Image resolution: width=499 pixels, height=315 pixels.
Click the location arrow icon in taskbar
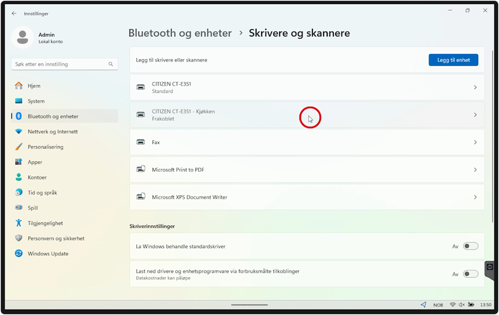pos(423,304)
